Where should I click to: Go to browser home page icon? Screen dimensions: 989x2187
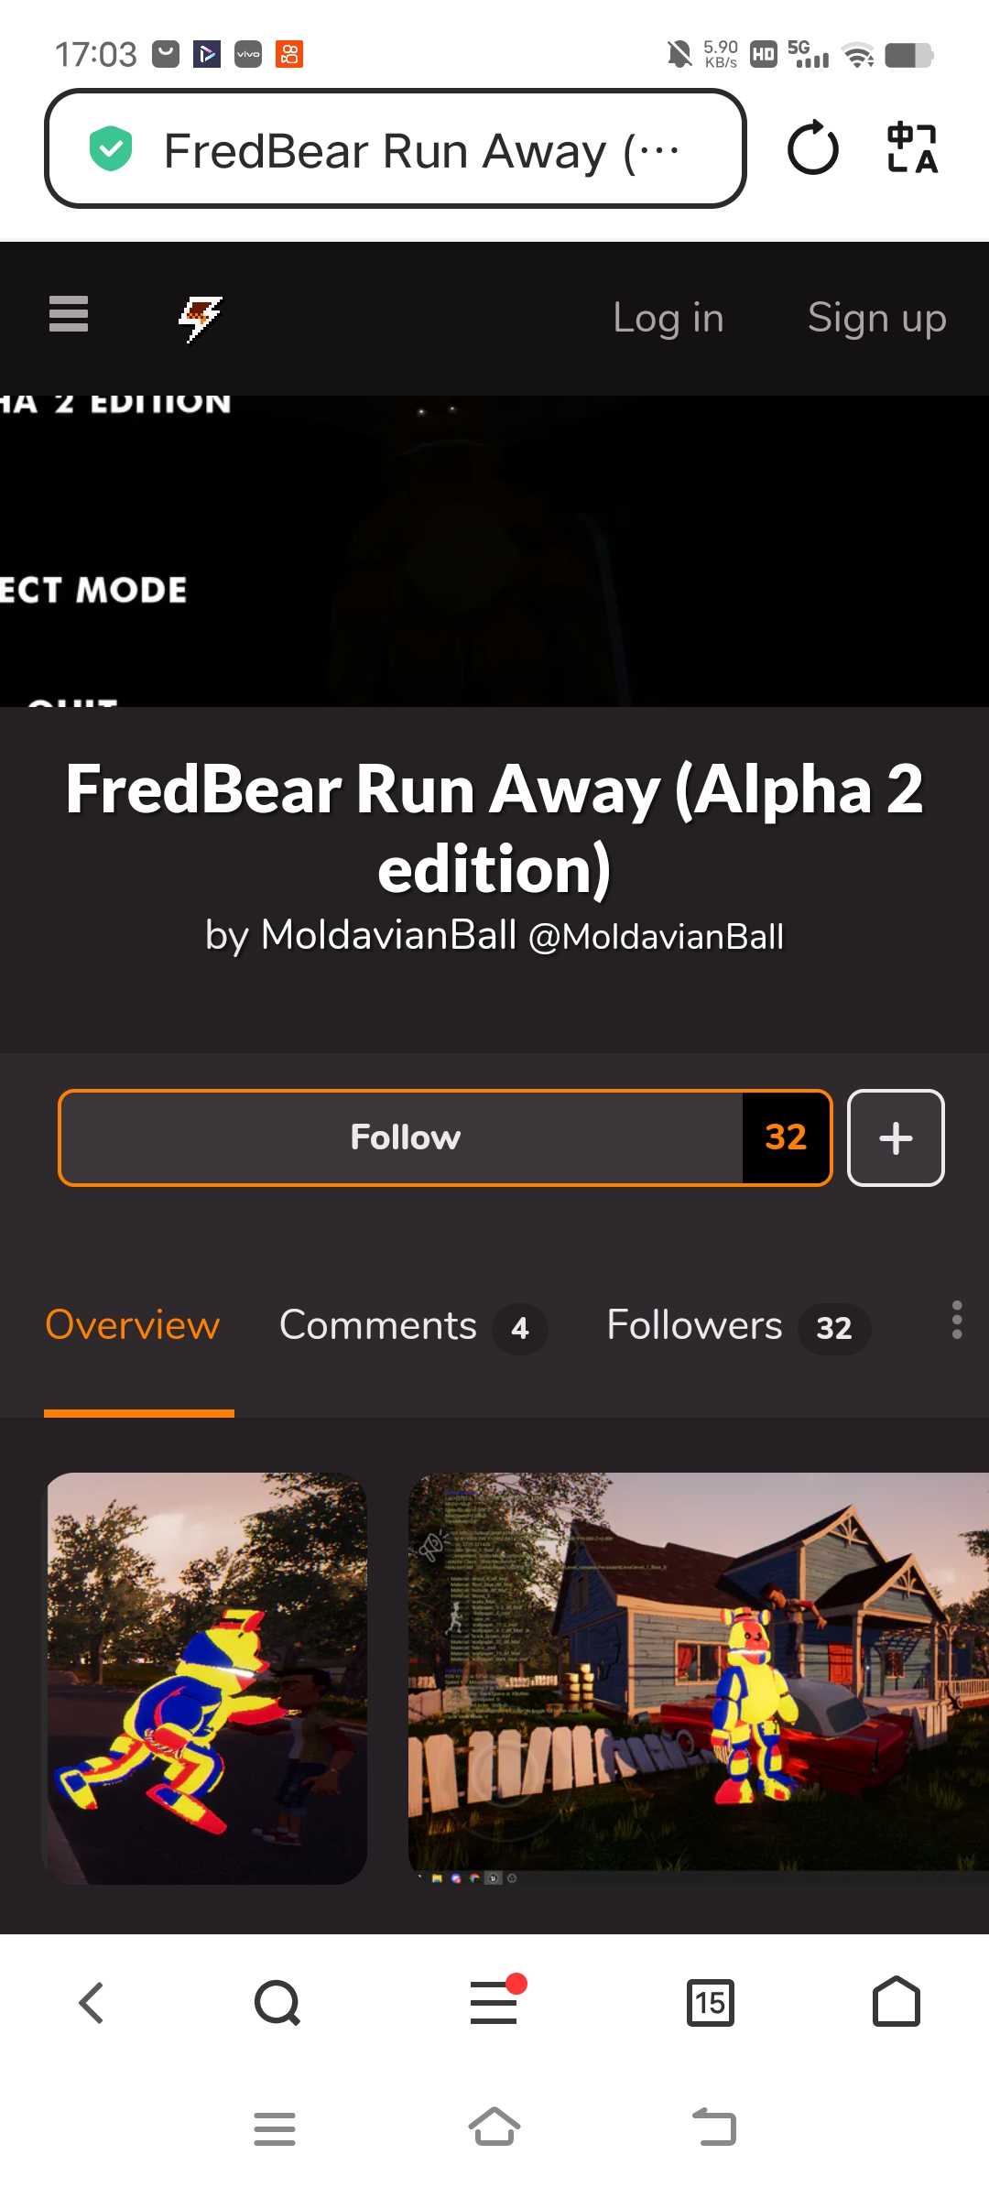pos(897,2001)
